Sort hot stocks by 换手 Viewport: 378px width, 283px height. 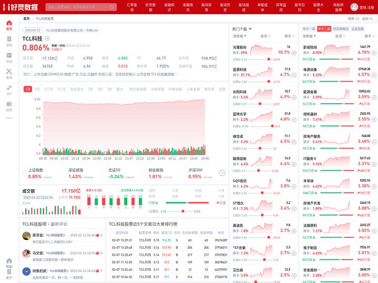pyautogui.click(x=289, y=36)
